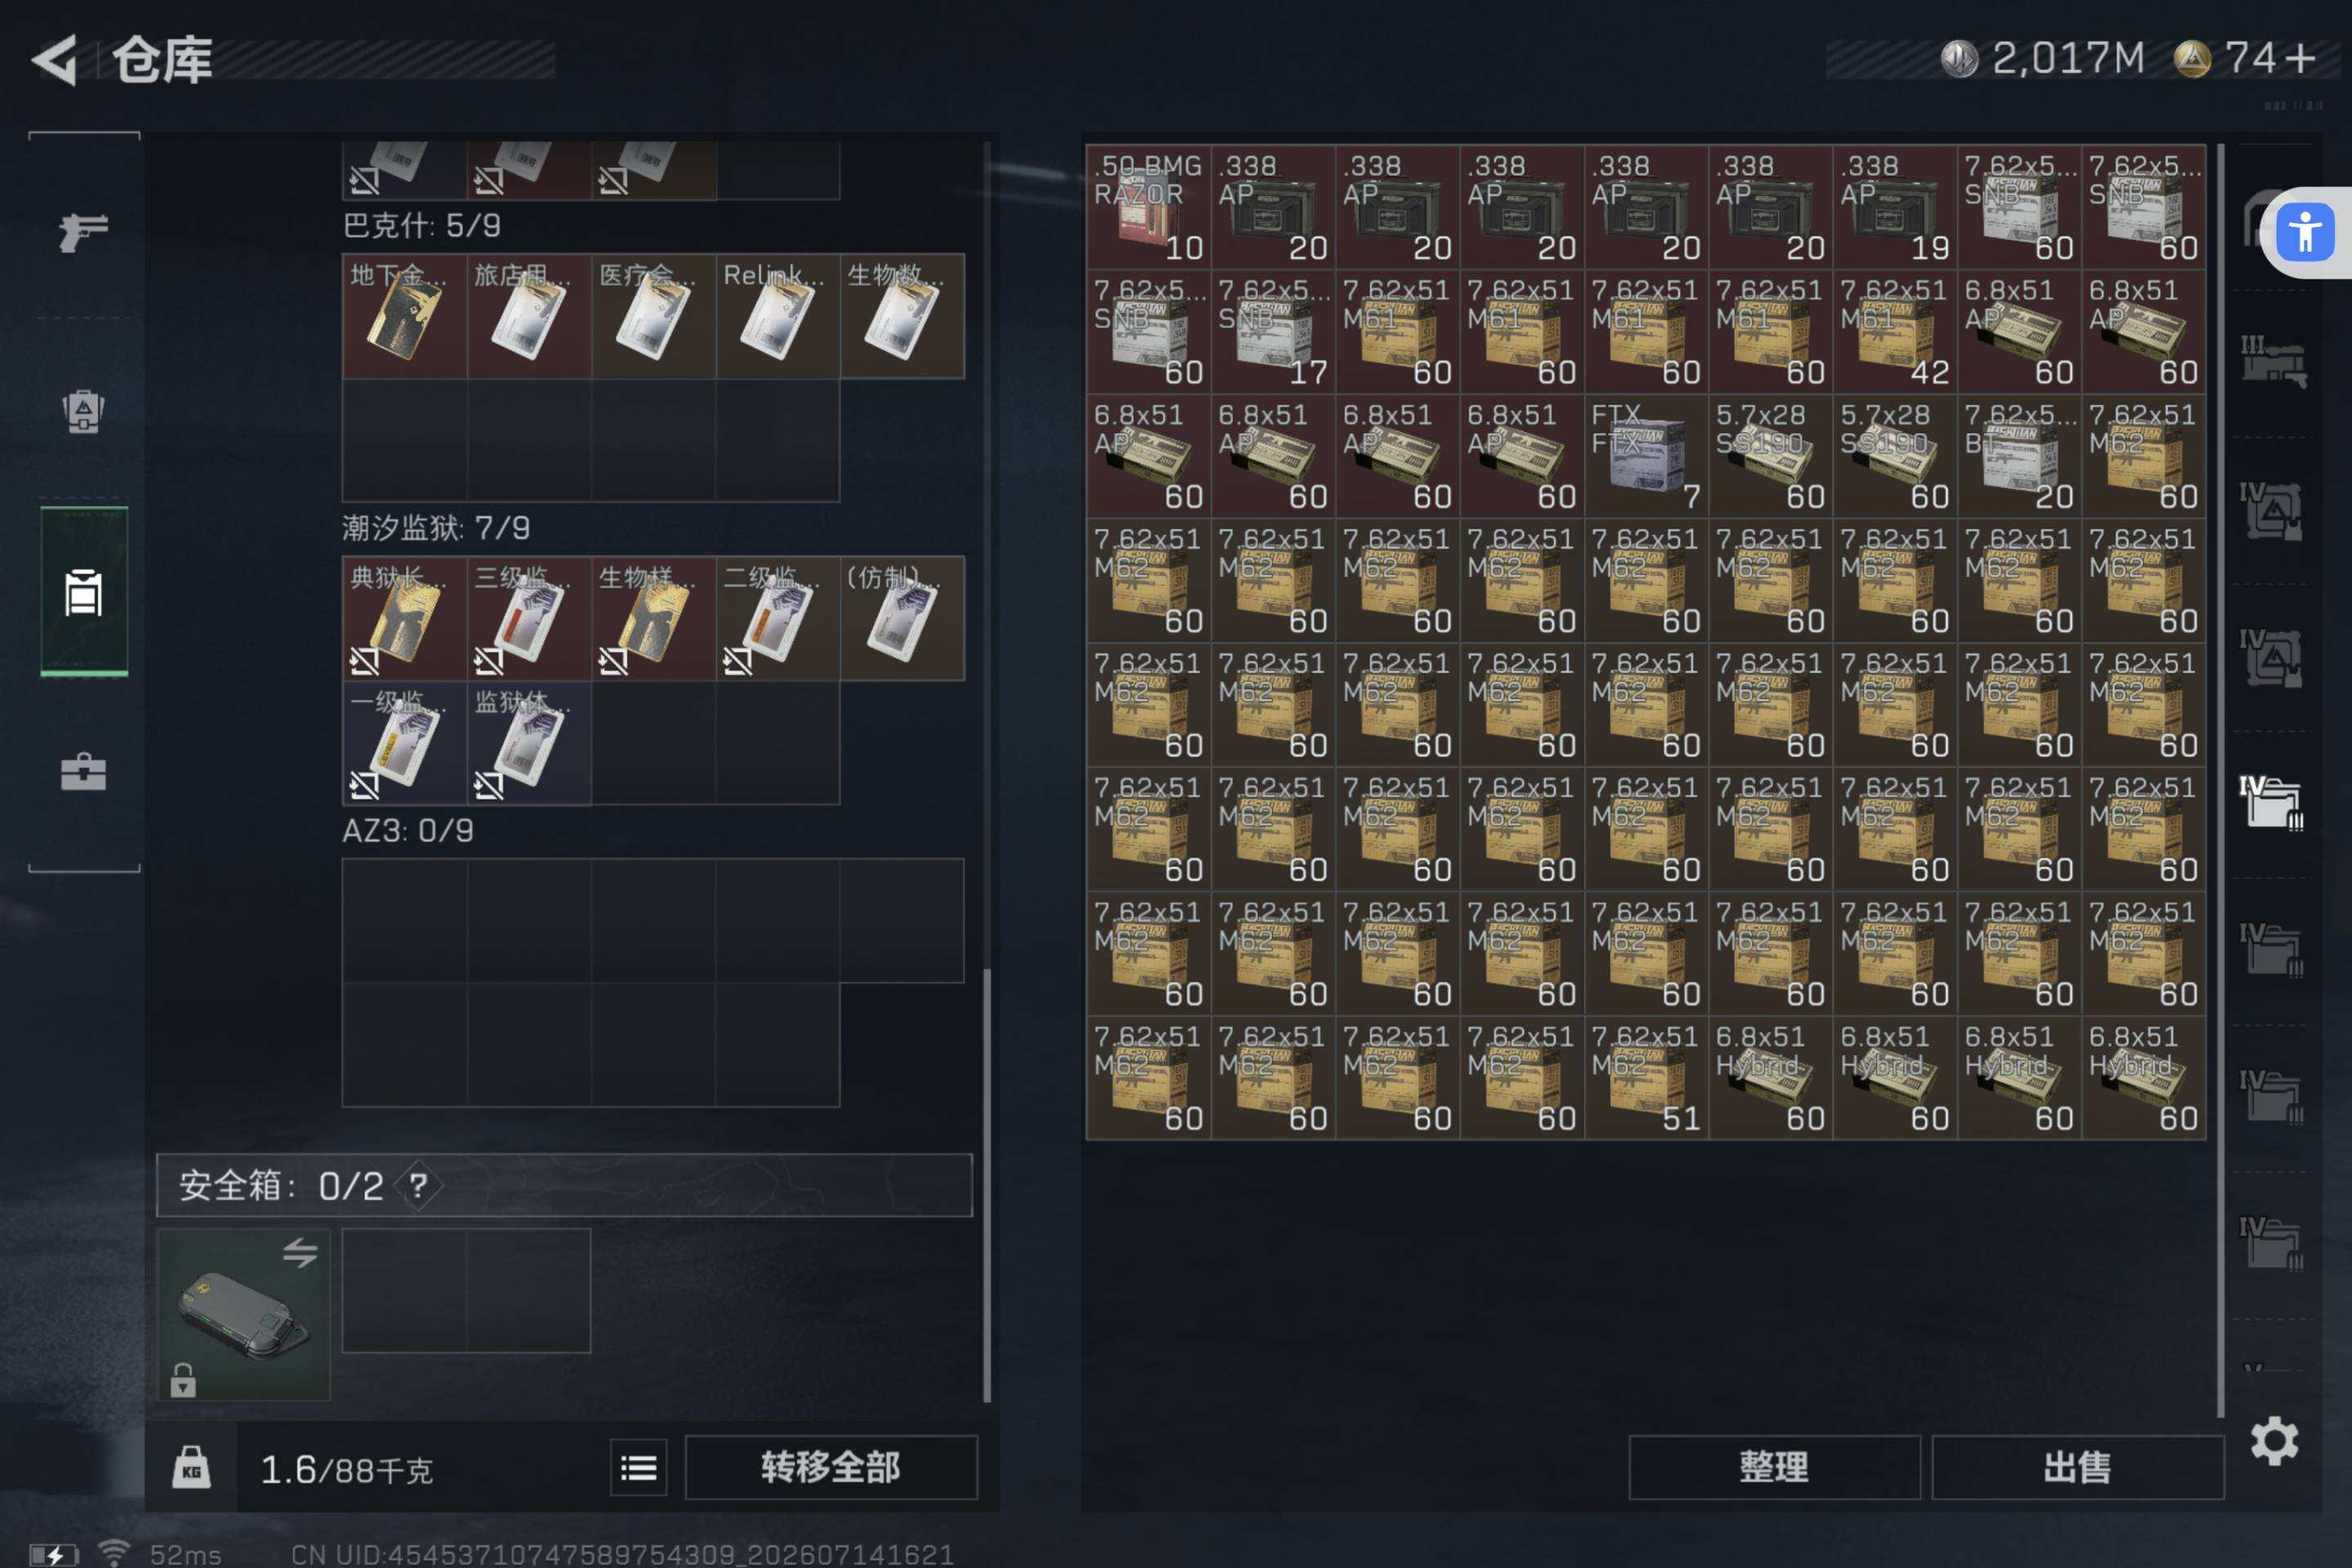Open the settings gear icon
The image size is (2352, 1568).
point(2273,1440)
